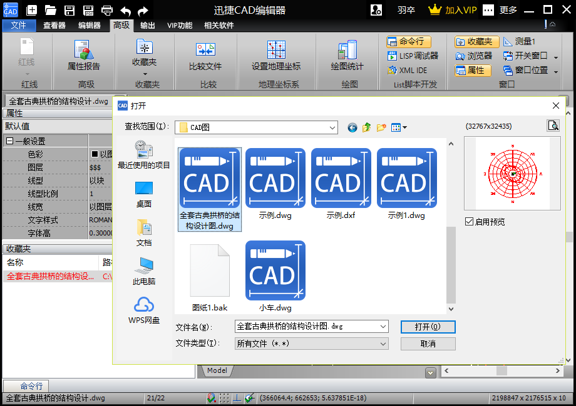The height and width of the screenshot is (406, 576).
Task: Toggle the grid dots icon in status bar
Action: pyautogui.click(x=224, y=398)
